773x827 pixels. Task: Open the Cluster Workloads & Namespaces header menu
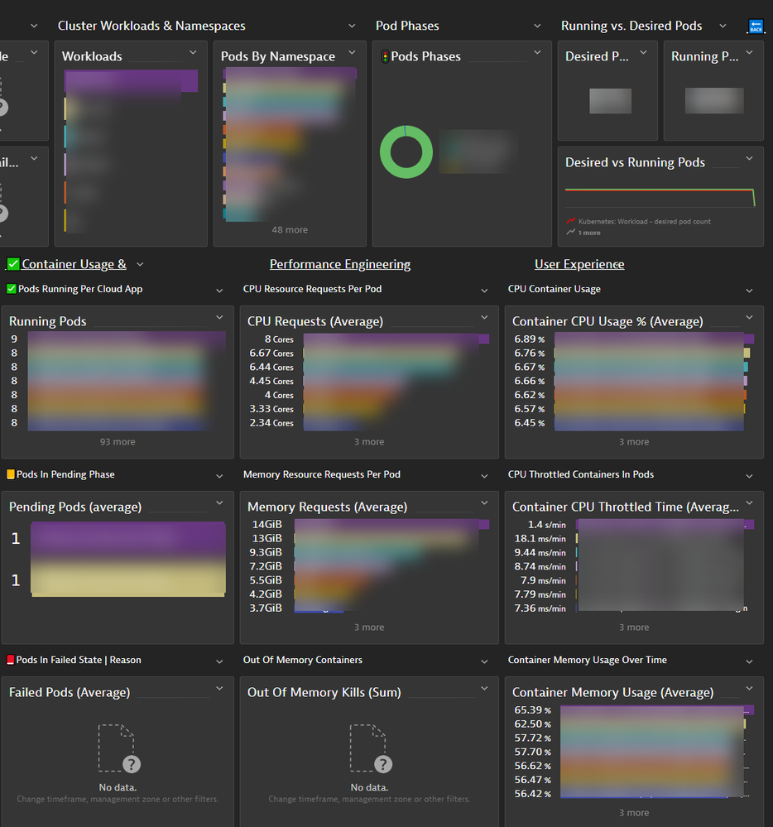click(352, 26)
